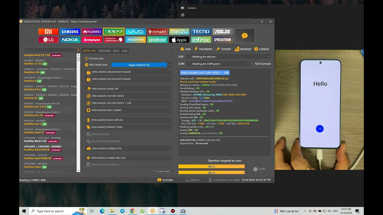383x215 pixels.
Task: Open the CONFIG settings
Action: [262, 49]
